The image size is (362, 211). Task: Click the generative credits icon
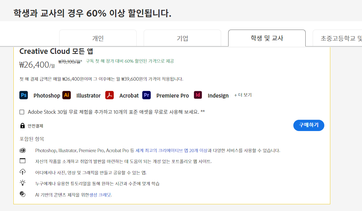pyautogui.click(x=23, y=194)
